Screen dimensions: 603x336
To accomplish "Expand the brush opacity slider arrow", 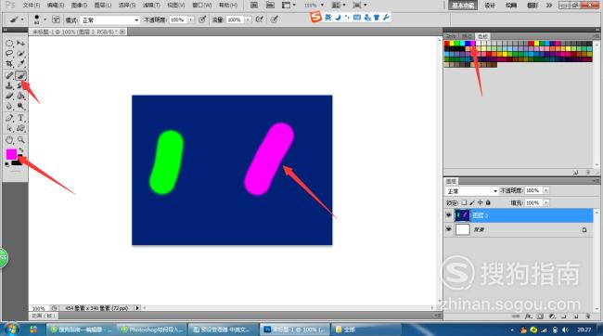I will (x=191, y=19).
